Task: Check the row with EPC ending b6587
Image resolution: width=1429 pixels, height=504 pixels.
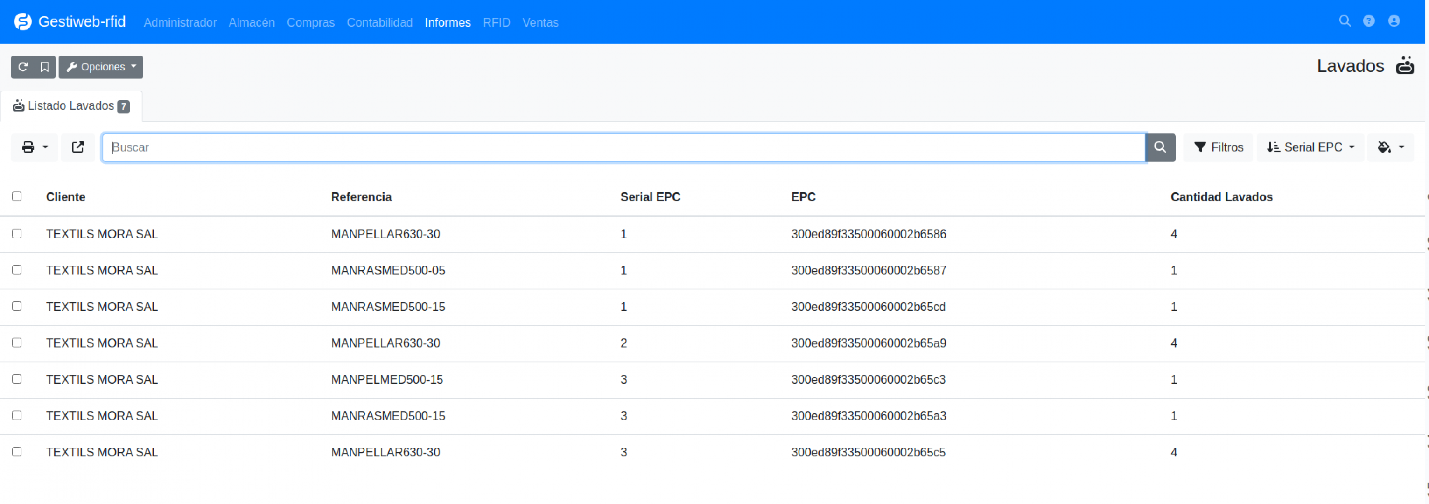Action: click(x=17, y=270)
